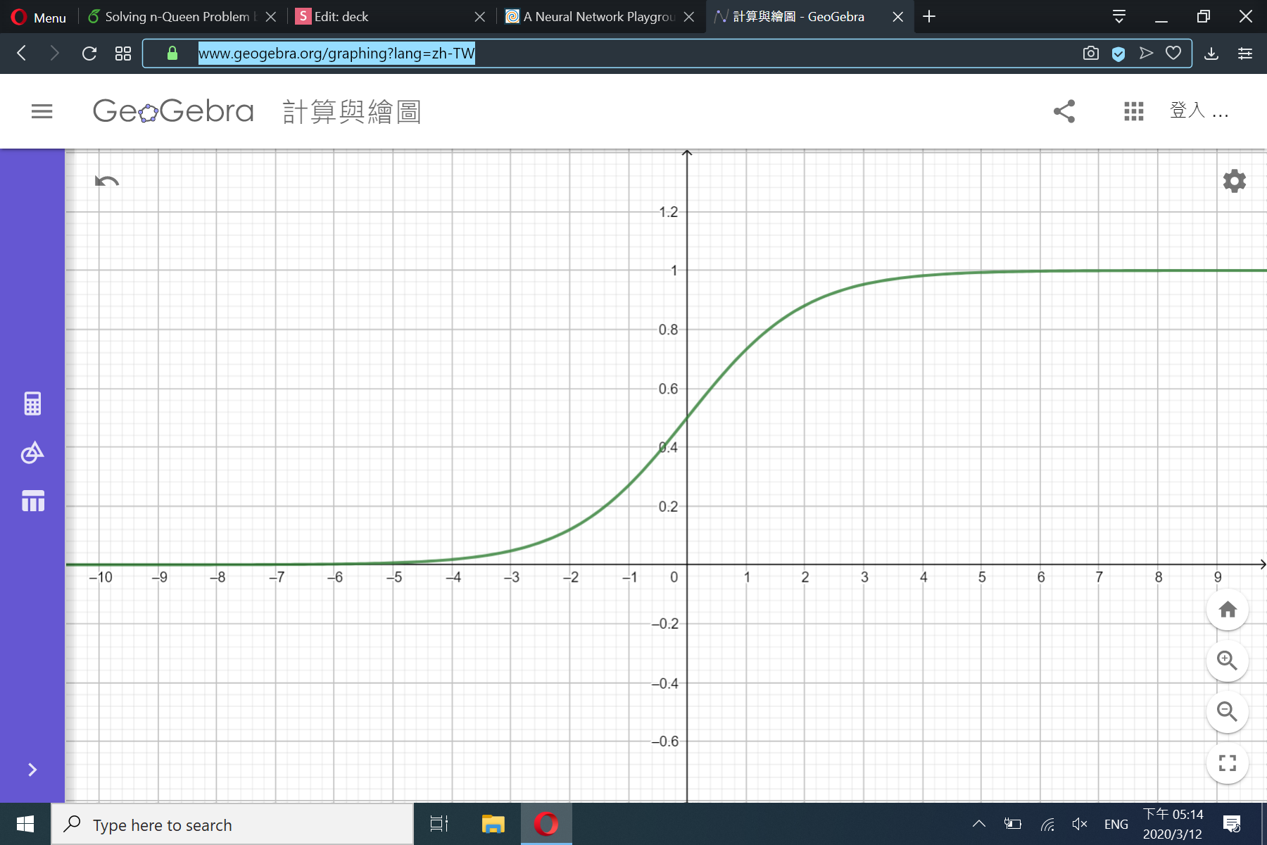1267x845 pixels.
Task: Zoom in on the graph
Action: (1228, 661)
